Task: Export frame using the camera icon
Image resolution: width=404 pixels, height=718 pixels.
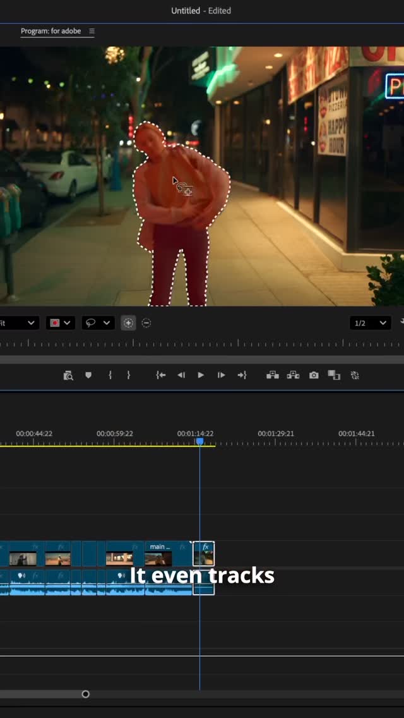Action: coord(314,375)
